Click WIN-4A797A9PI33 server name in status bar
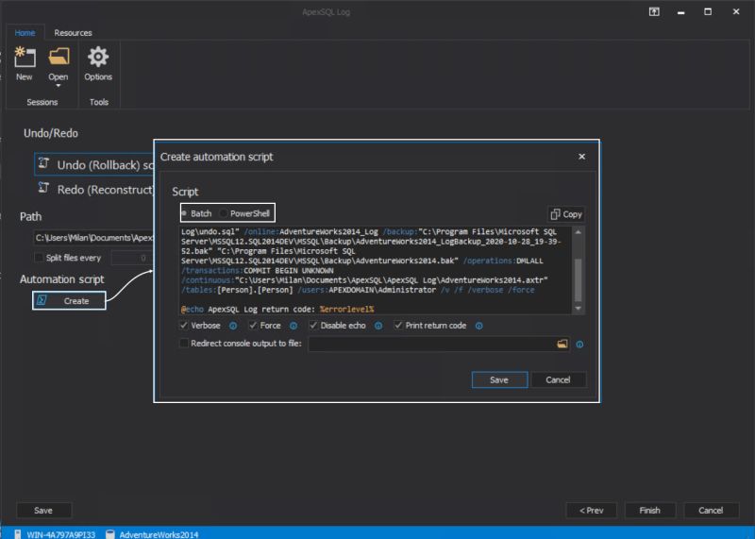The height and width of the screenshot is (539, 755). click(x=60, y=534)
